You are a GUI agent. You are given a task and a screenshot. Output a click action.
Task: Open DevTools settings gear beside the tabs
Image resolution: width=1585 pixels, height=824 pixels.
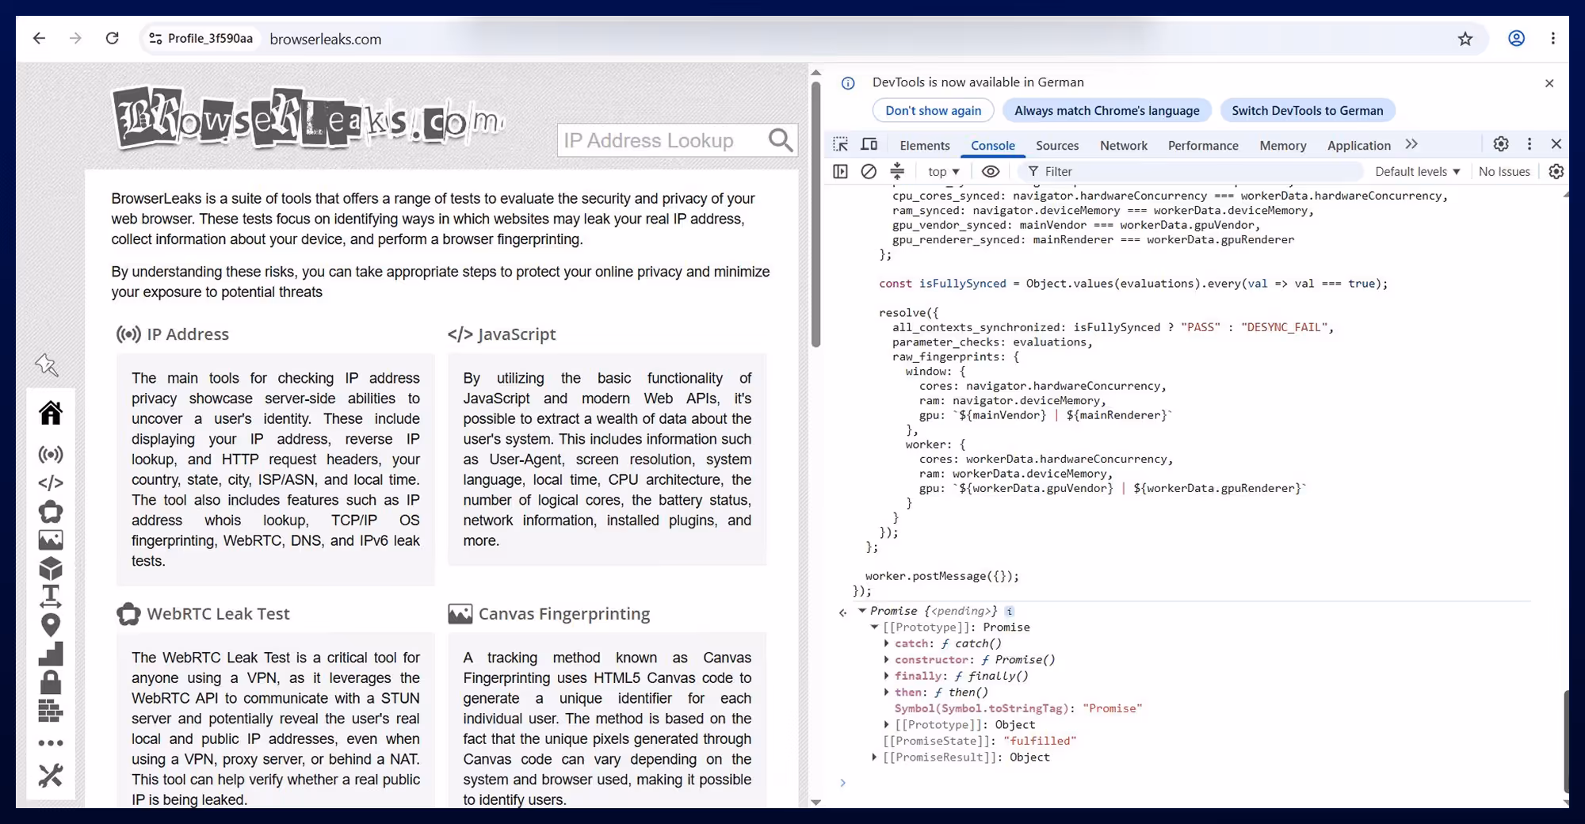tap(1501, 144)
